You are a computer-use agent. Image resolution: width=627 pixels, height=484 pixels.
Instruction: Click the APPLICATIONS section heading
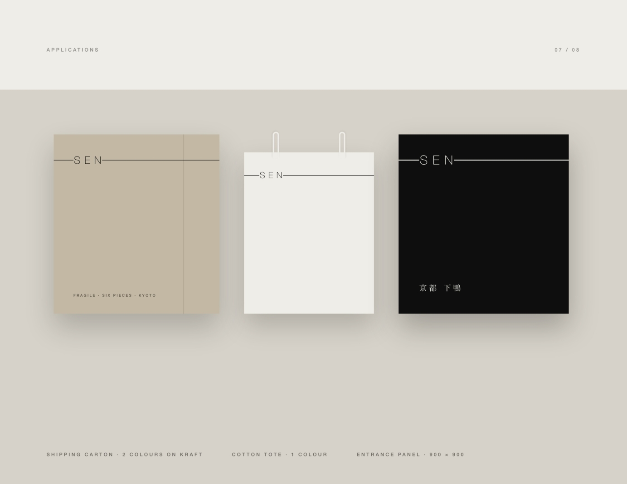pyautogui.click(x=73, y=50)
